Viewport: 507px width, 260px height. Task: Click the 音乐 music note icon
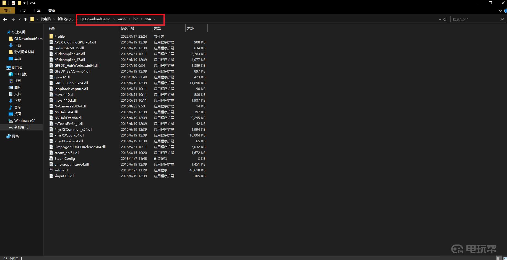tap(11, 107)
